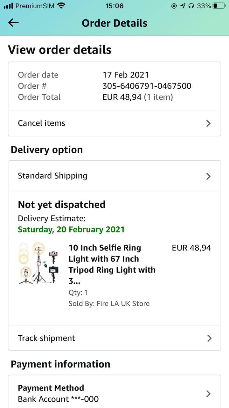
Task: Open Track shipment chevron arrow
Action: 209,338
